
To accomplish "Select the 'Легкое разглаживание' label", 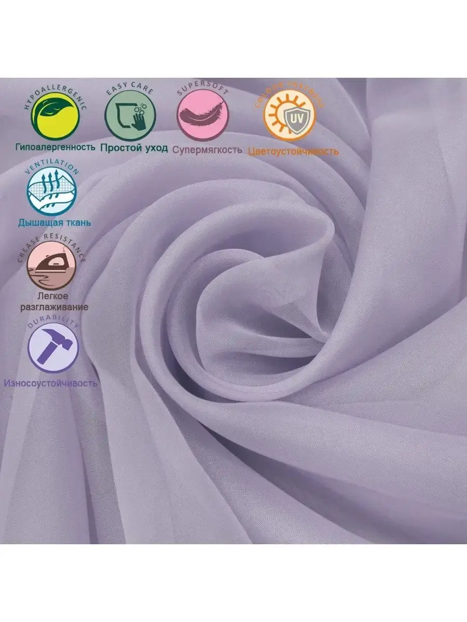I will 54,301.
